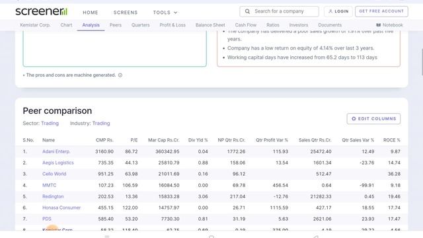Click the Notebook book icon

click(x=379, y=25)
